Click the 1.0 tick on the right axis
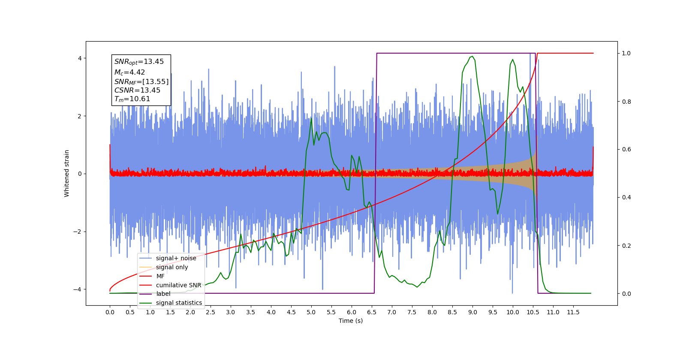 (626, 54)
